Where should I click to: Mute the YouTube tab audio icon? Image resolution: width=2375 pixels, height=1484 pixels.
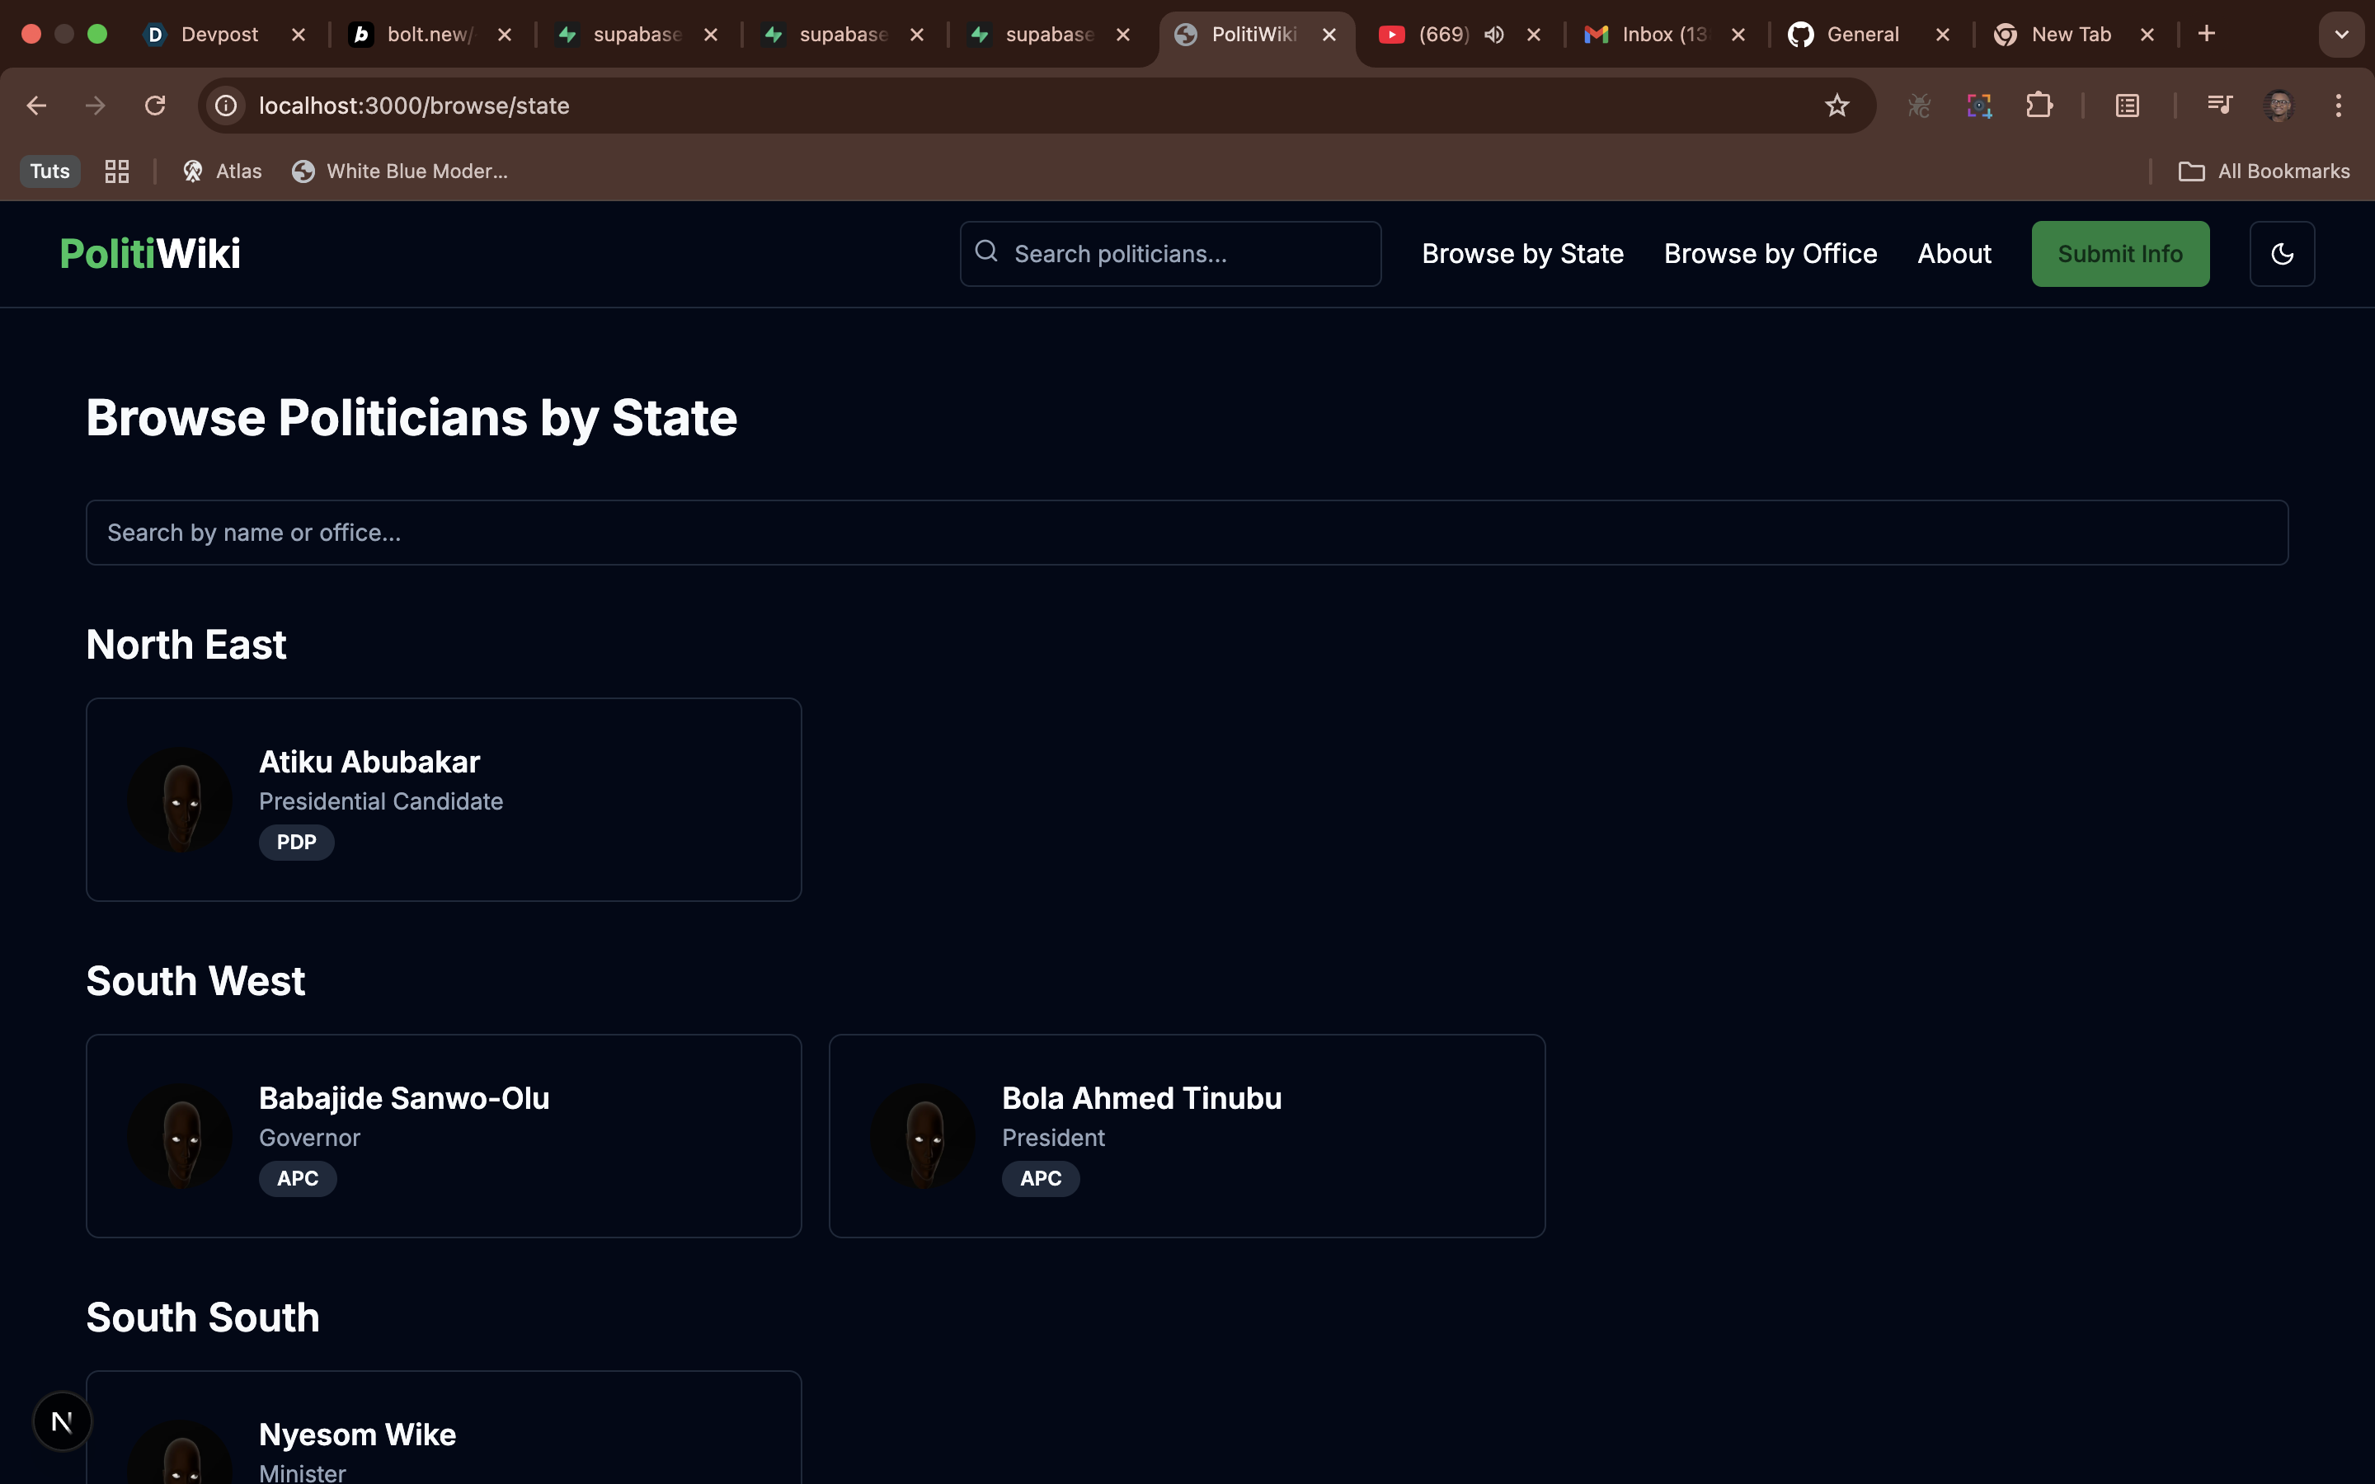click(x=1493, y=35)
